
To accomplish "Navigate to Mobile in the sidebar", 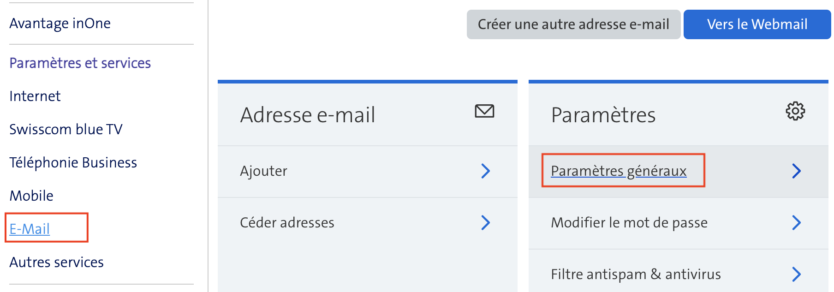I will [31, 196].
